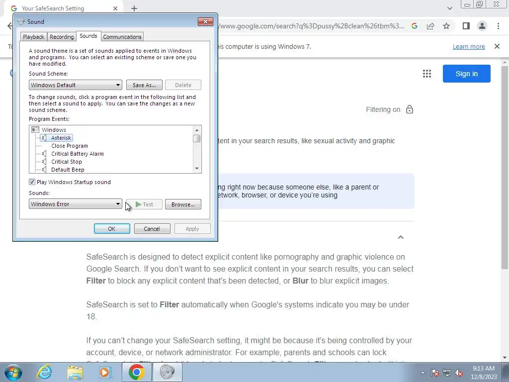Open the Sounds dropdown showing Windows Error
Viewport: 509px width, 382px height.
tap(76, 204)
